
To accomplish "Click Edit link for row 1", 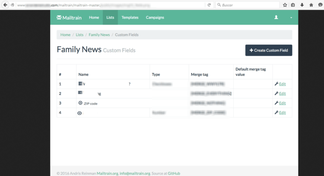I will click(282, 84).
